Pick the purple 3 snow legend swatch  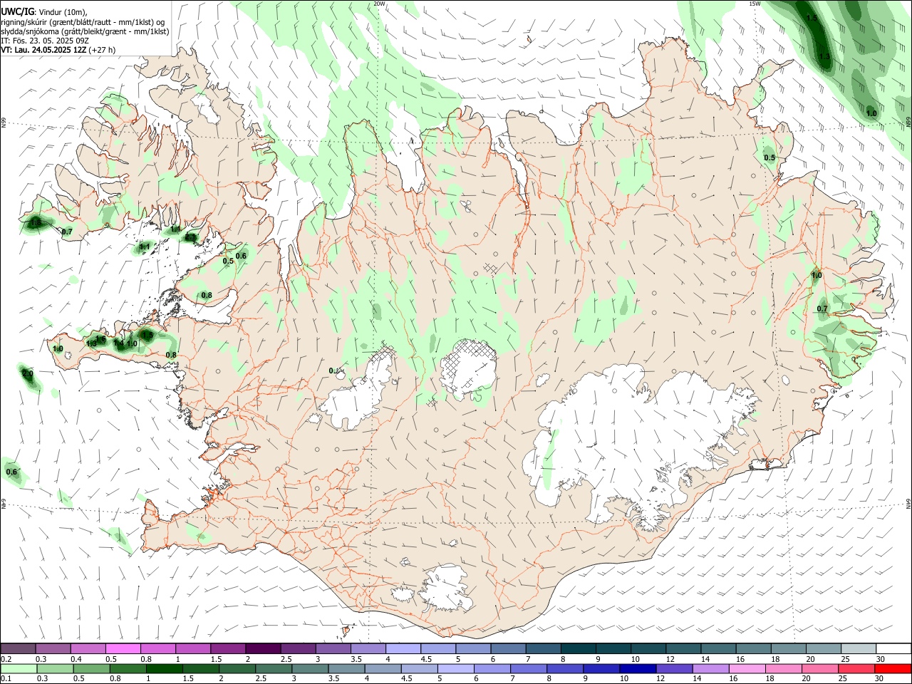point(332,649)
